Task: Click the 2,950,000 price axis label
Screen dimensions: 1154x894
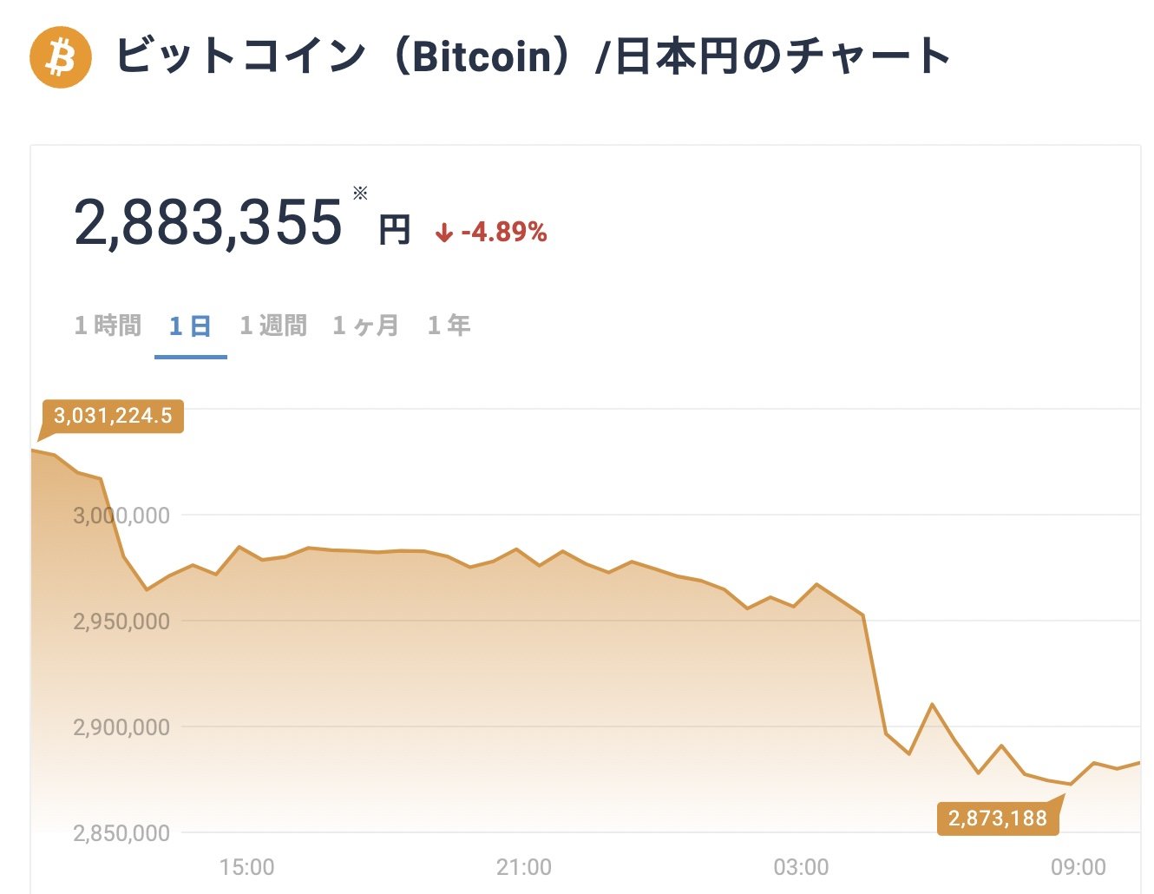Action: coord(121,621)
